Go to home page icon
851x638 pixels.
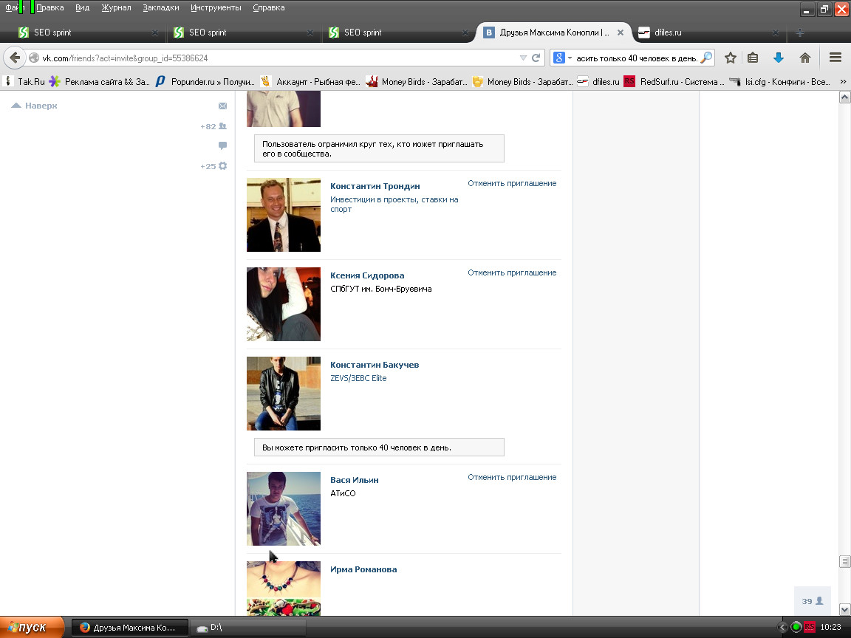click(805, 58)
